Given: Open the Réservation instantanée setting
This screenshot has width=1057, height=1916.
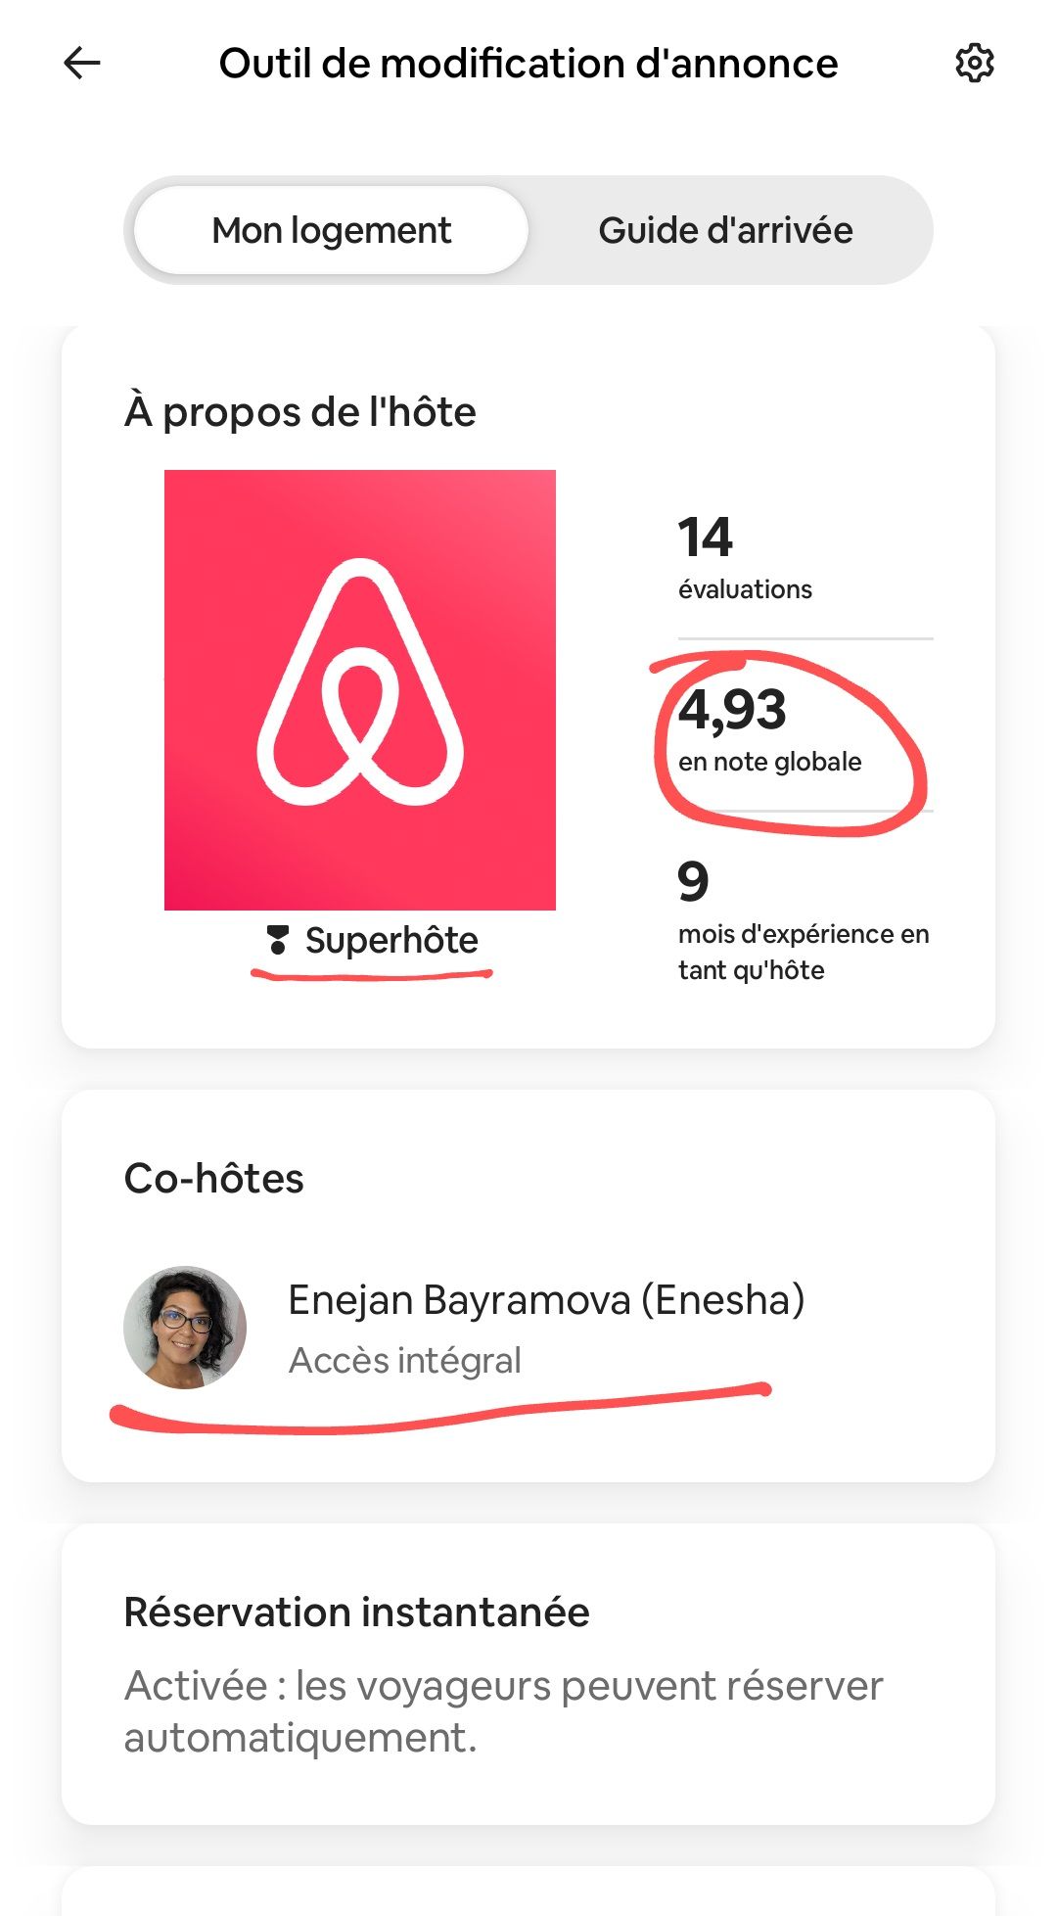Looking at the screenshot, I should pyautogui.click(x=357, y=1612).
